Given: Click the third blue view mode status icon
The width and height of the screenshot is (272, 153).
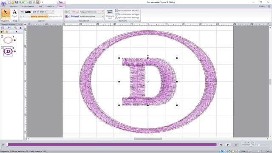Looking at the screenshot, I should [229, 151].
